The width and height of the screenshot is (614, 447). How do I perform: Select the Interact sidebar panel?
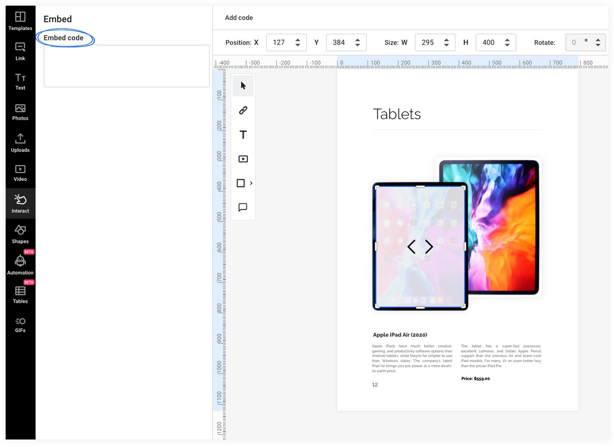point(20,203)
